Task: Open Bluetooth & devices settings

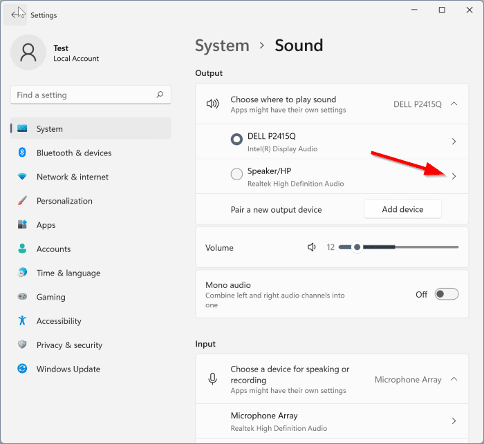Action: pyautogui.click(x=91, y=153)
